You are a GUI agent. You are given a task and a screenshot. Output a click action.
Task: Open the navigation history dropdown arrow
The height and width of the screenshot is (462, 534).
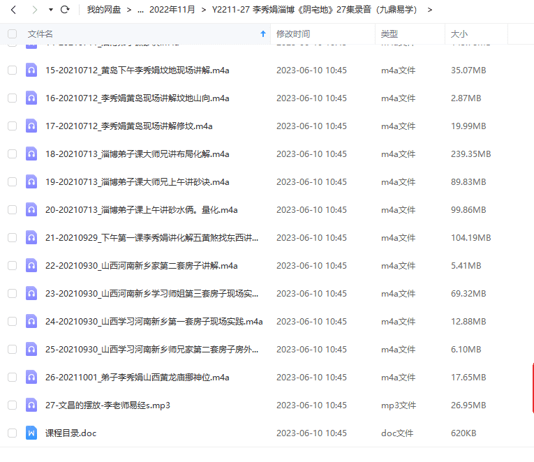[50, 10]
